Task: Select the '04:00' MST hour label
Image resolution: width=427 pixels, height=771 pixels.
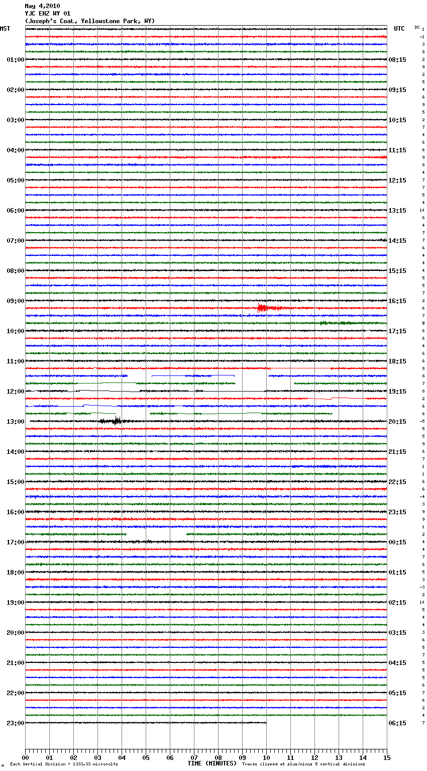Action: (x=16, y=150)
